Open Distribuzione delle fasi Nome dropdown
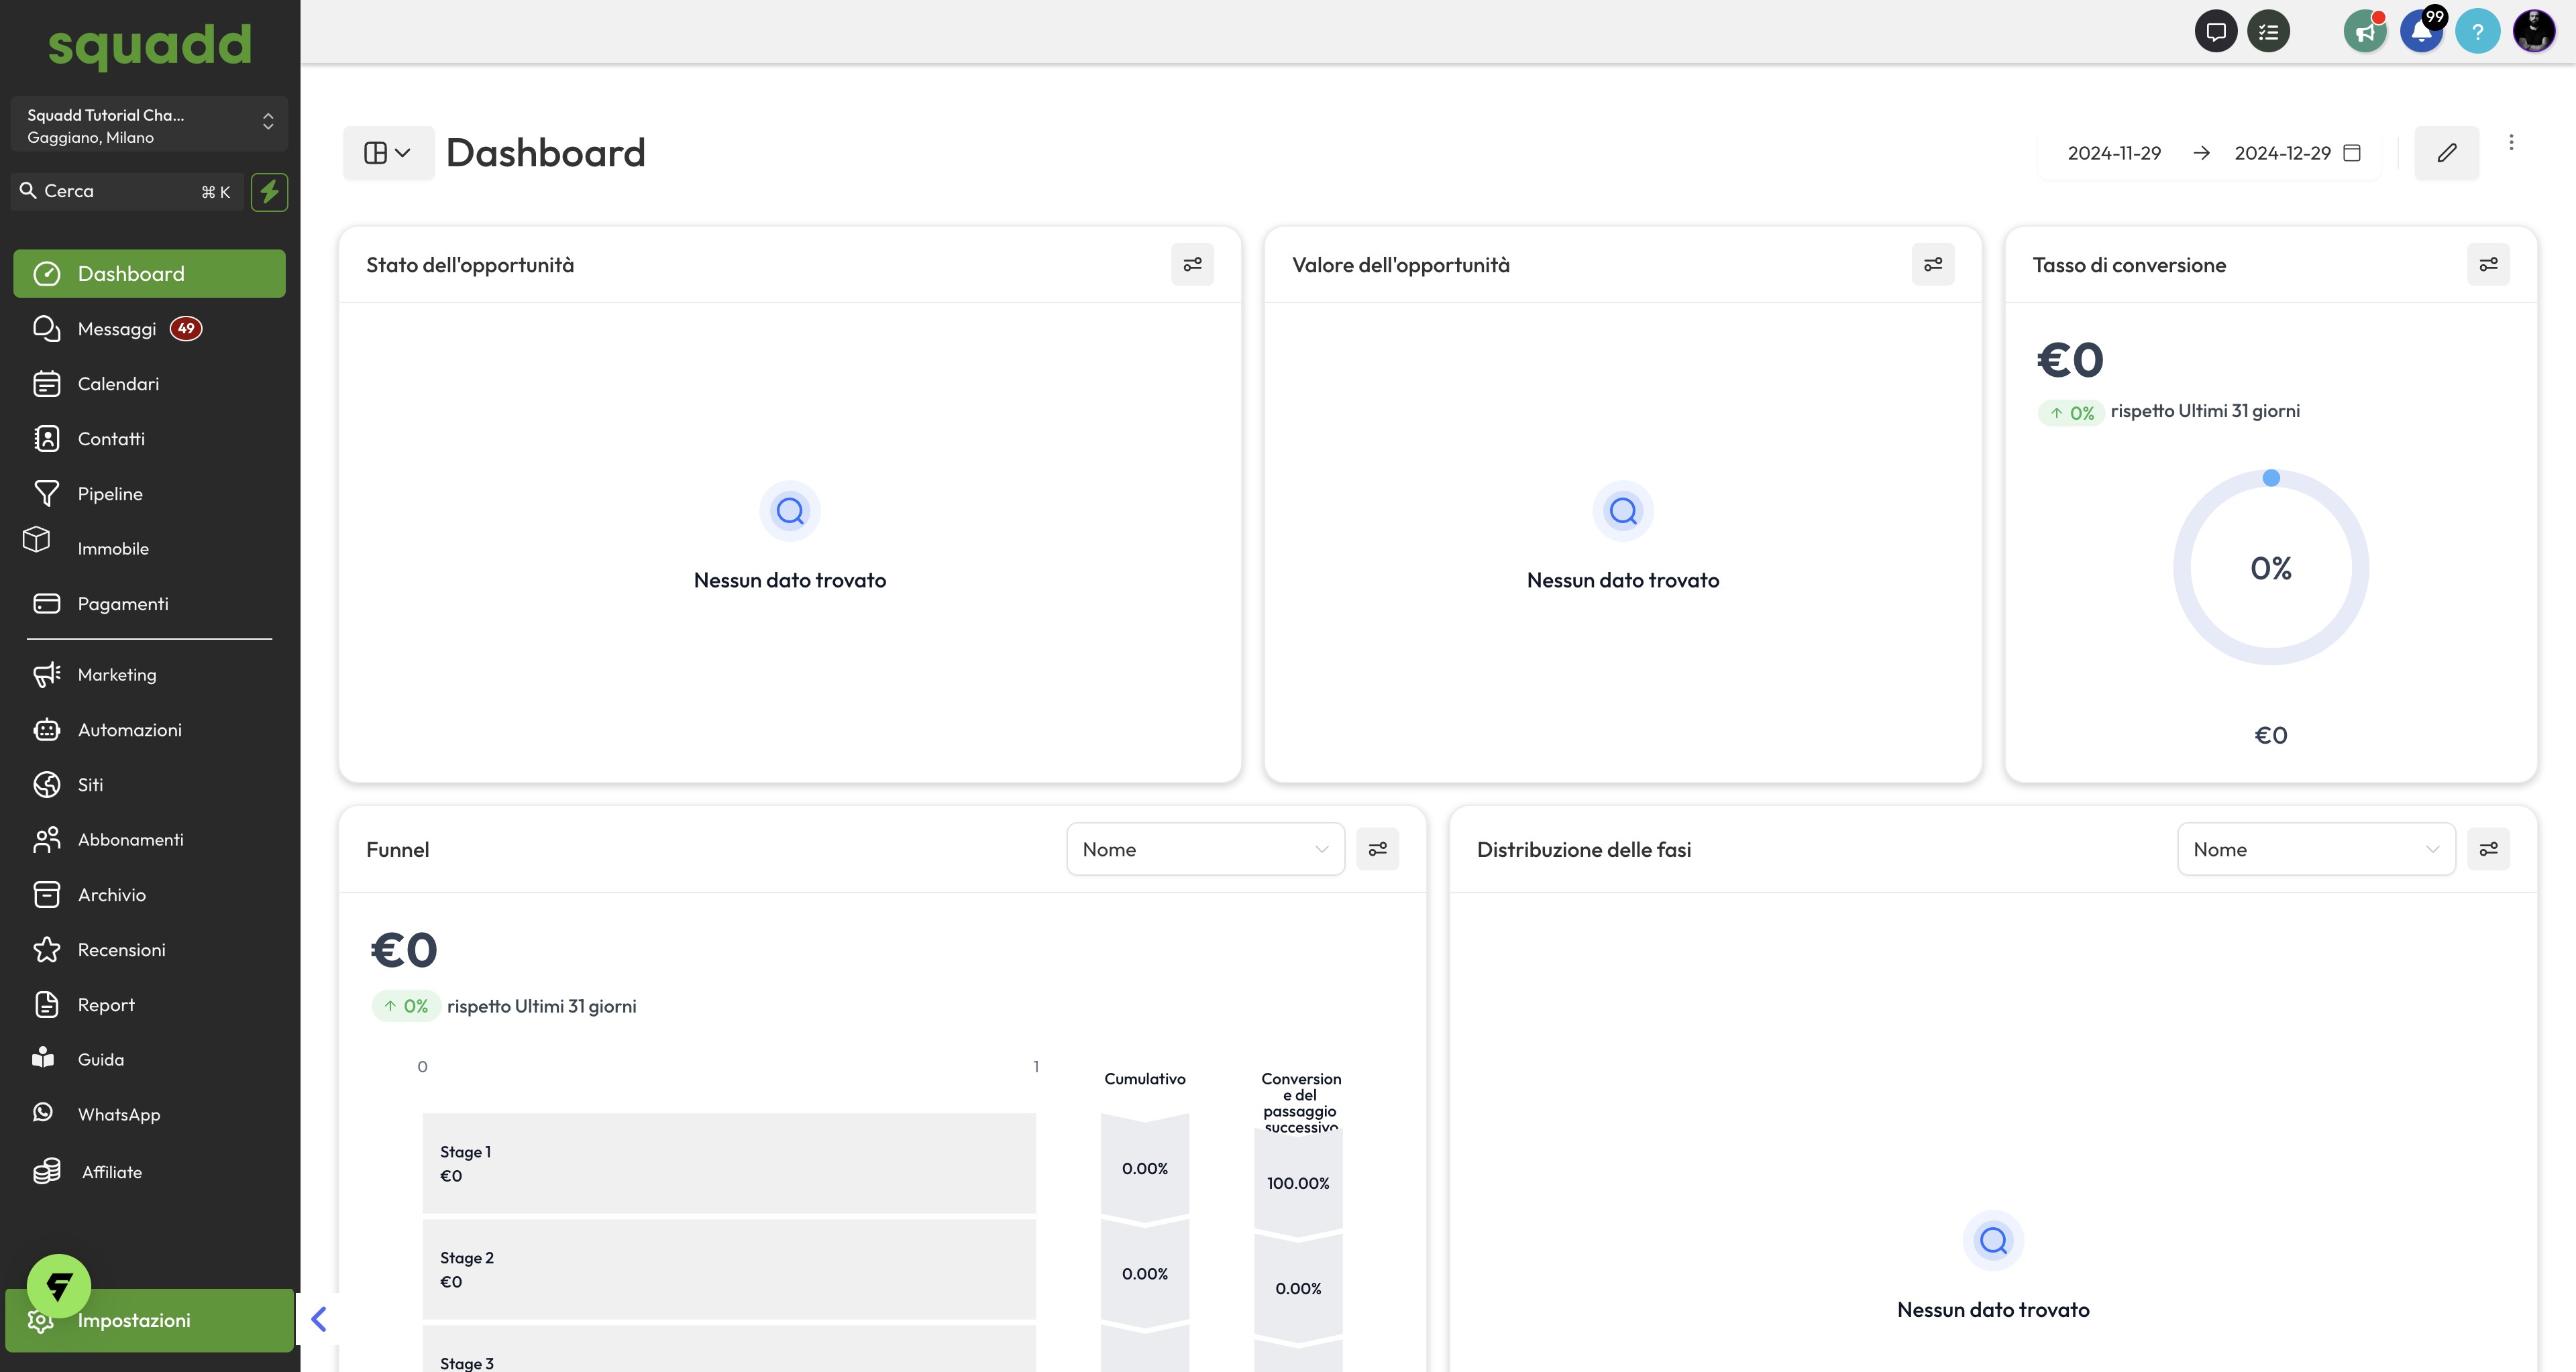 [x=2315, y=850]
